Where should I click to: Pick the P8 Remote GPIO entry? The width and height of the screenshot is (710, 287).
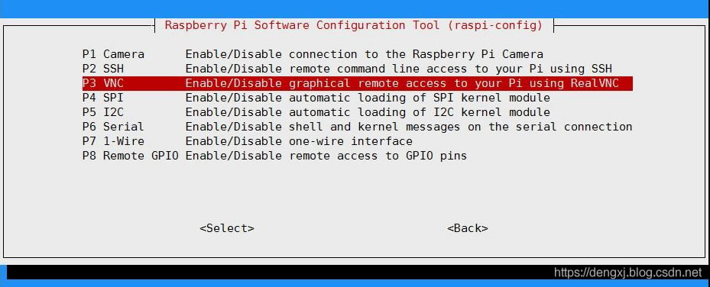click(358, 156)
